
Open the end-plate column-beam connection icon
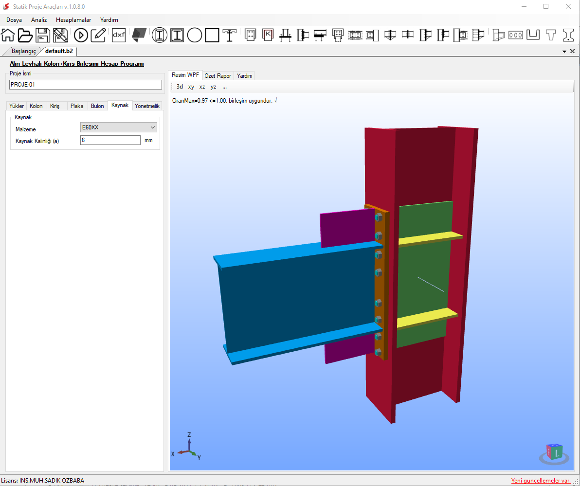click(x=303, y=35)
